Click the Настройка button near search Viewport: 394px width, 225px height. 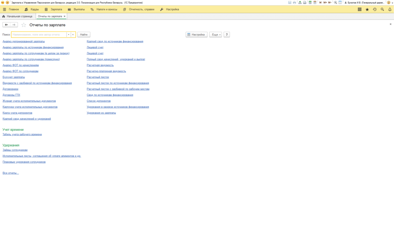pos(196,35)
